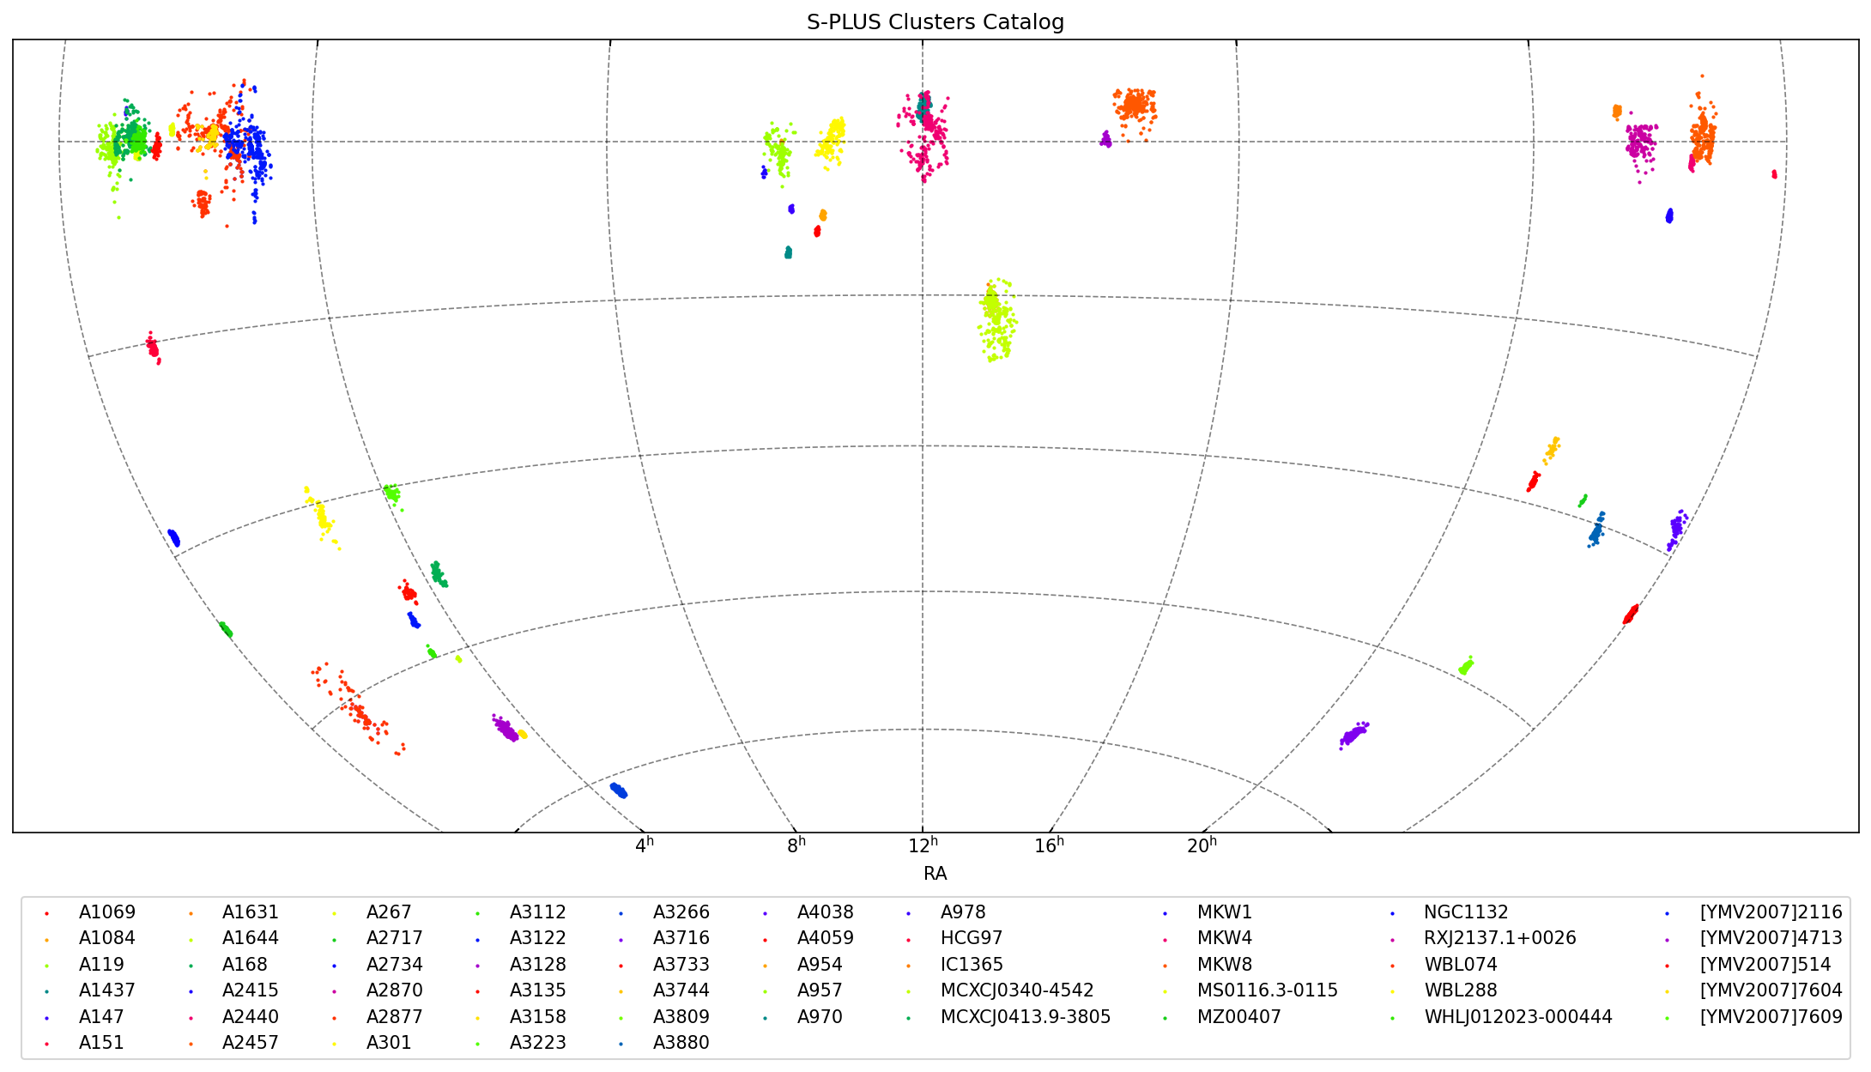Viewport: 1871px width, 1072px height.
Task: Click the RA axis label
Action: coord(935,874)
